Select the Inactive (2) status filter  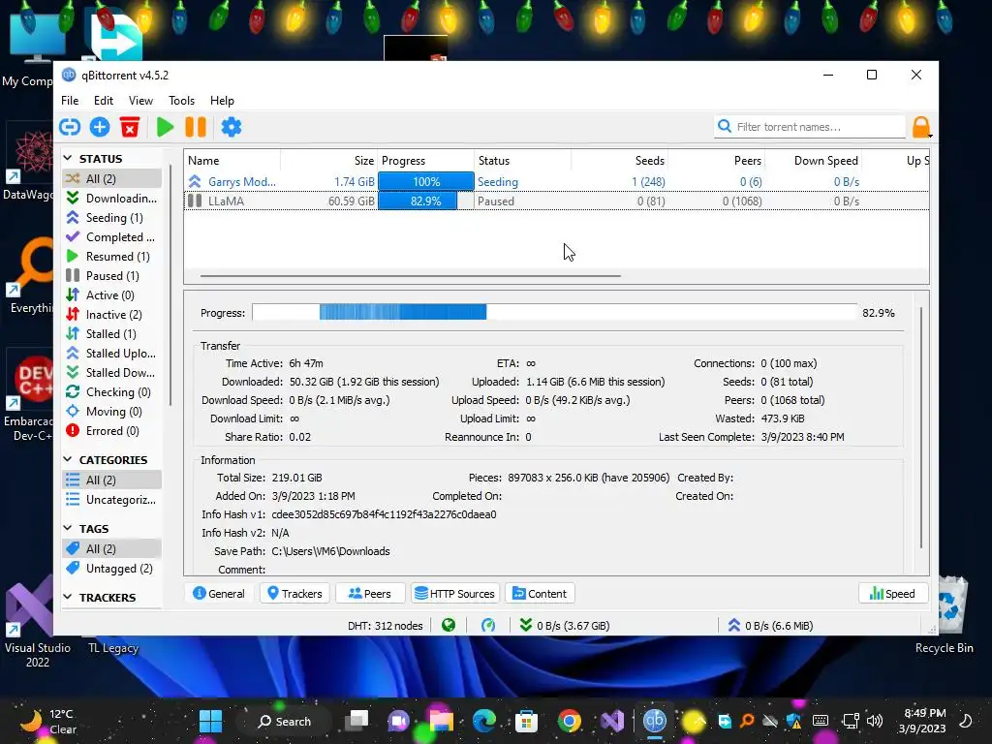pos(112,315)
